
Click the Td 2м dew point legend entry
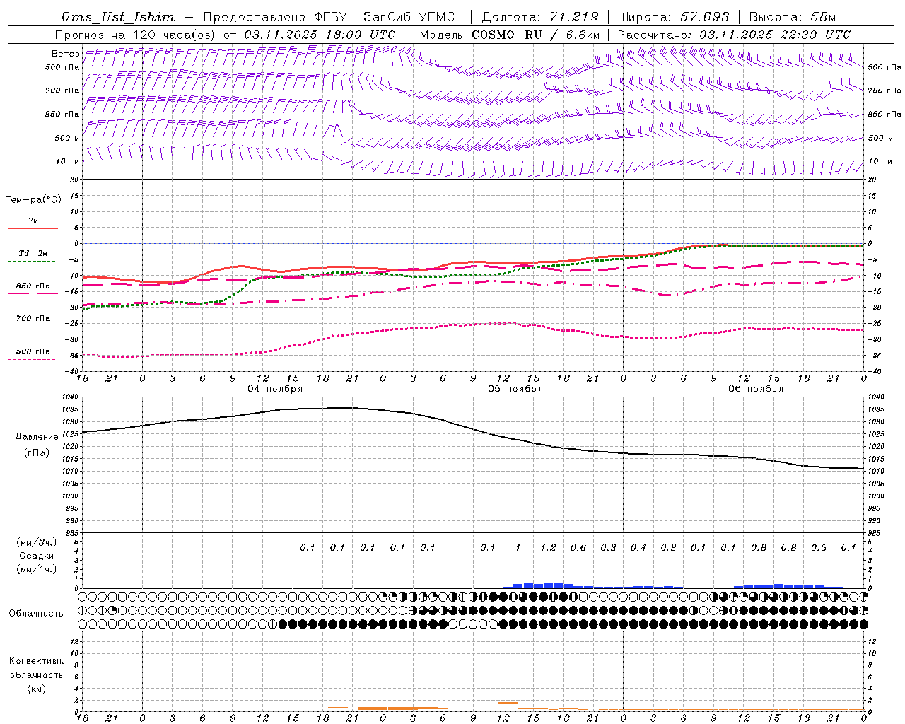tap(33, 253)
